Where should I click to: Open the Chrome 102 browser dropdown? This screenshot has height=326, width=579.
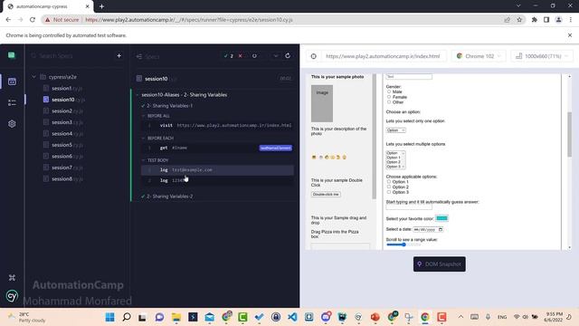479,56
